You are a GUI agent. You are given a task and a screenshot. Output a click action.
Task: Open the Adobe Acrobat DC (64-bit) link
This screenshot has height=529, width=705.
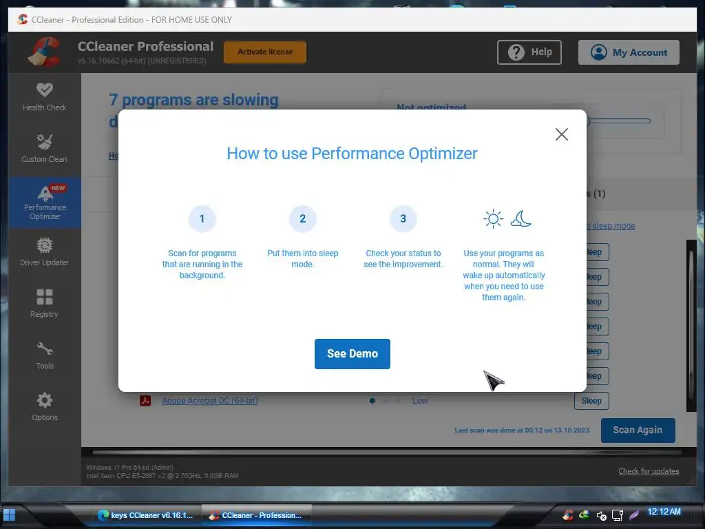pyautogui.click(x=209, y=400)
